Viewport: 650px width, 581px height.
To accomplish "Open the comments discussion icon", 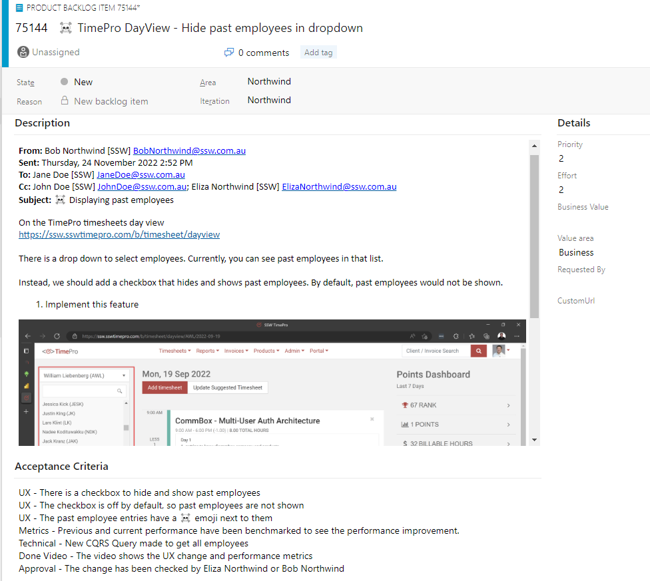I will [229, 53].
